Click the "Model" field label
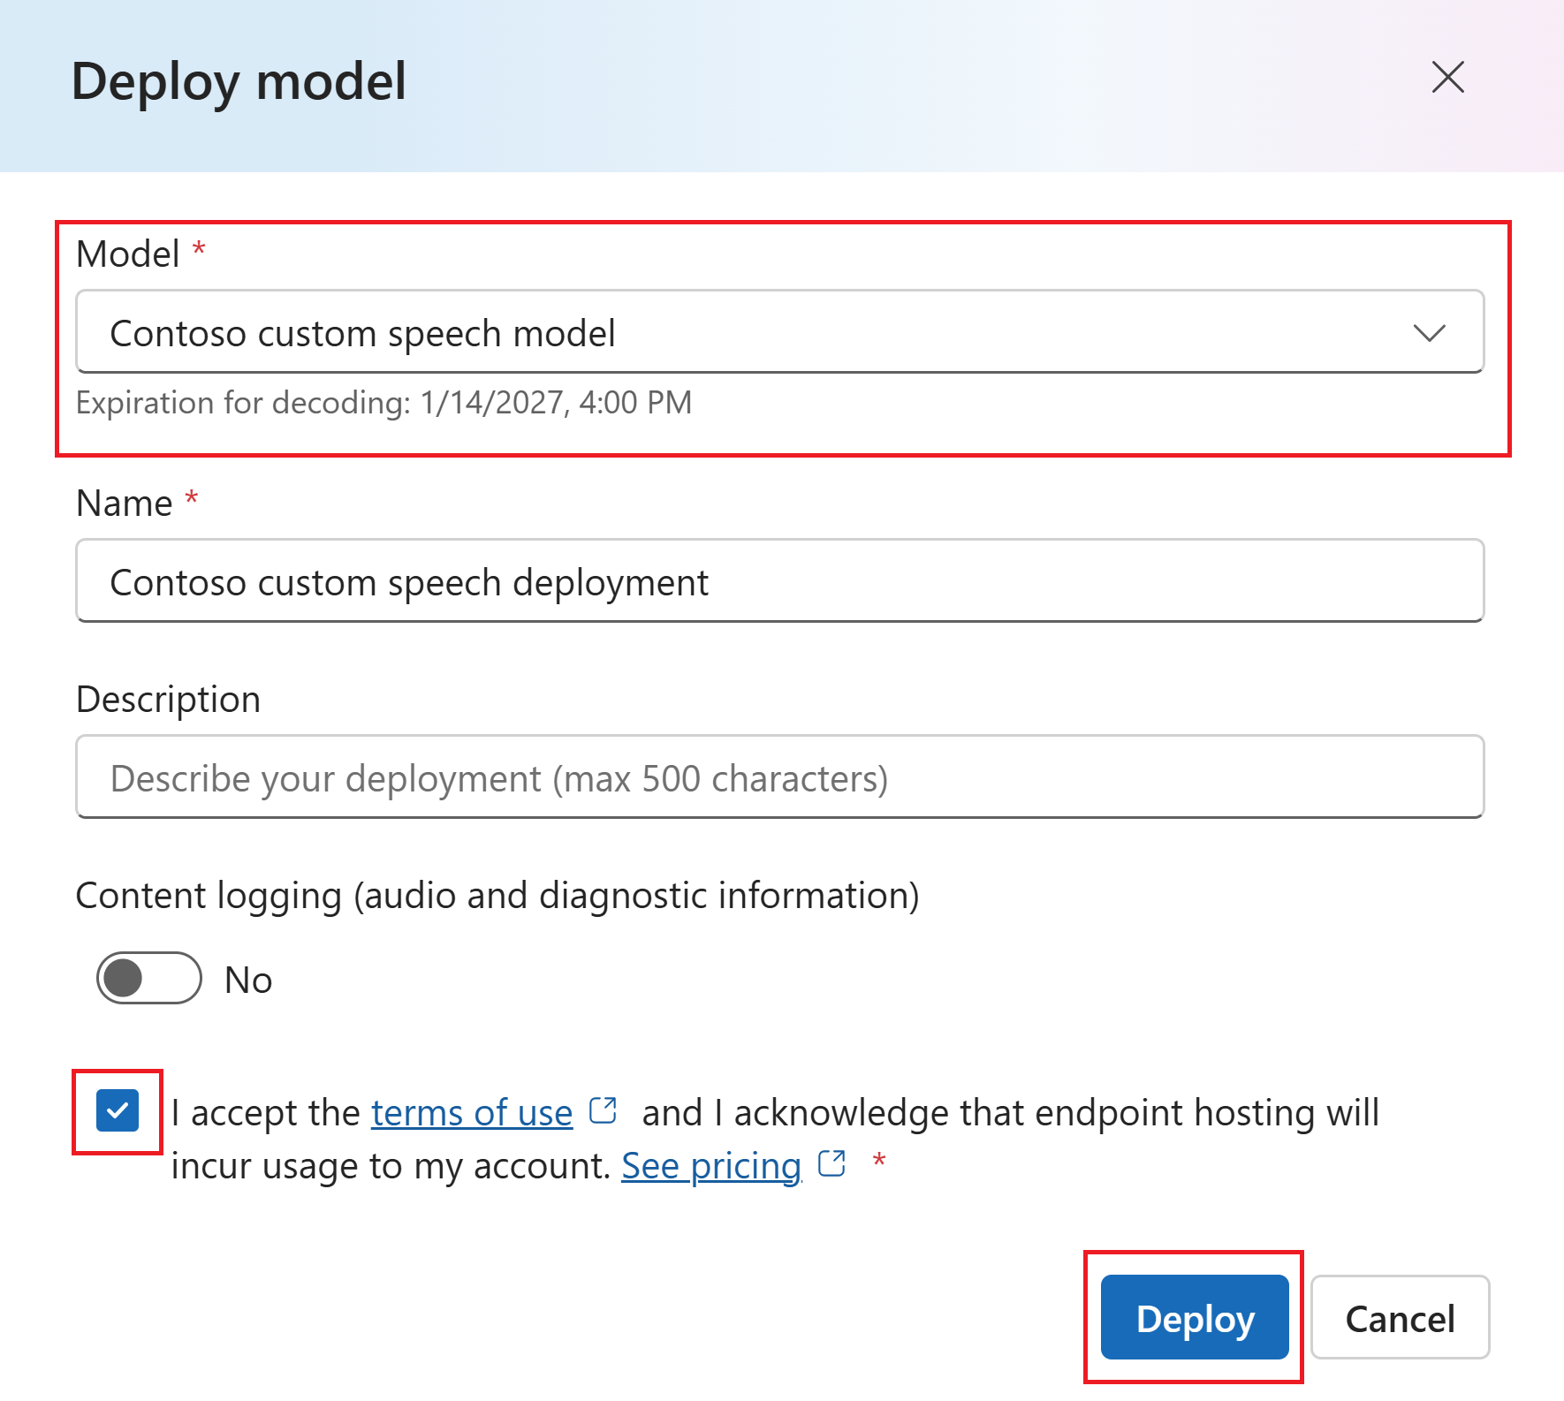Viewport: 1564px width, 1401px height. click(128, 254)
